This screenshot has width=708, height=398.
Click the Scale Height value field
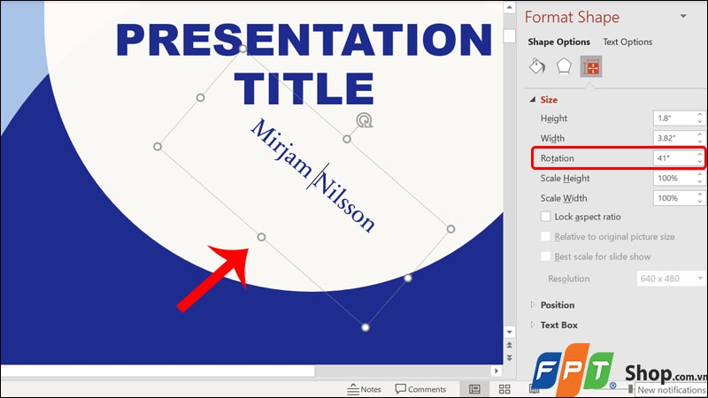673,179
